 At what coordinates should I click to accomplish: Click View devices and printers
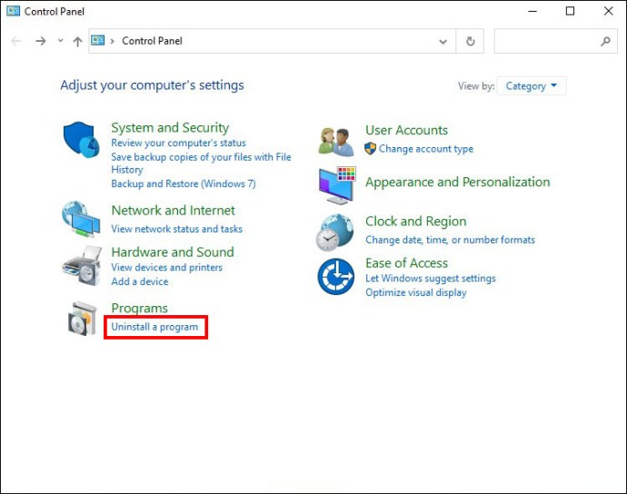167,267
